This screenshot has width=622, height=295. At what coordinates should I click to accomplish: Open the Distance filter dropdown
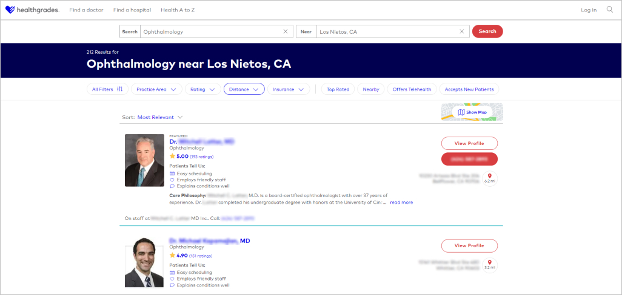coord(244,89)
